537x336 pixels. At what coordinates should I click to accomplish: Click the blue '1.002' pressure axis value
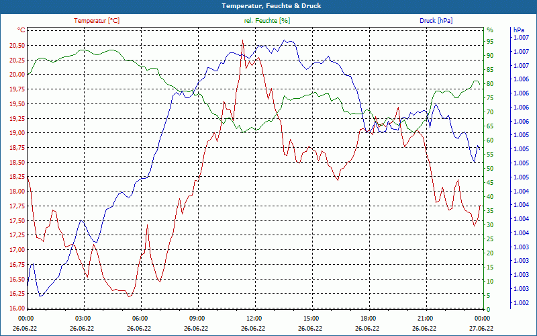point(521,303)
